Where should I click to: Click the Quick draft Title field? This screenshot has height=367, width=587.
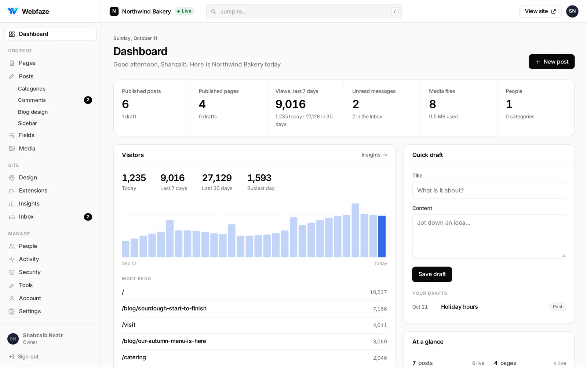click(489, 190)
